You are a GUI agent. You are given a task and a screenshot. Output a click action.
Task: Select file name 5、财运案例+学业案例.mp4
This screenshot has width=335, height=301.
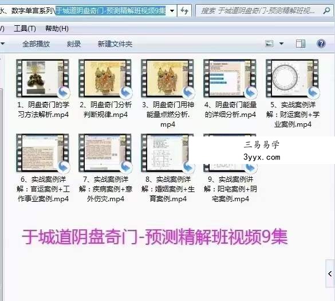click(x=293, y=115)
